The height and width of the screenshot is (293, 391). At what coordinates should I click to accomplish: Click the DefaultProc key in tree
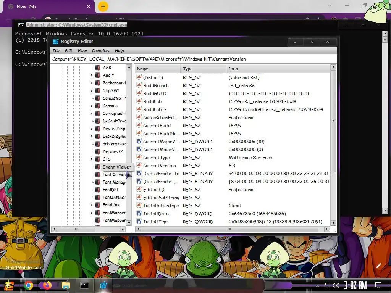point(114,121)
